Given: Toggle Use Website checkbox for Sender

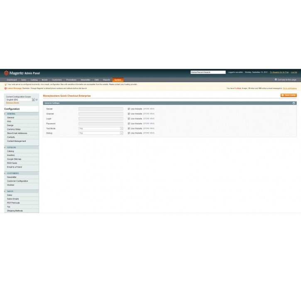Looking at the screenshot, I should pos(129,109).
